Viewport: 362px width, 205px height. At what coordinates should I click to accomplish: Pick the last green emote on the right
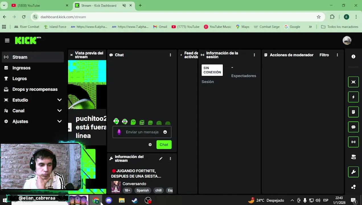click(x=168, y=123)
